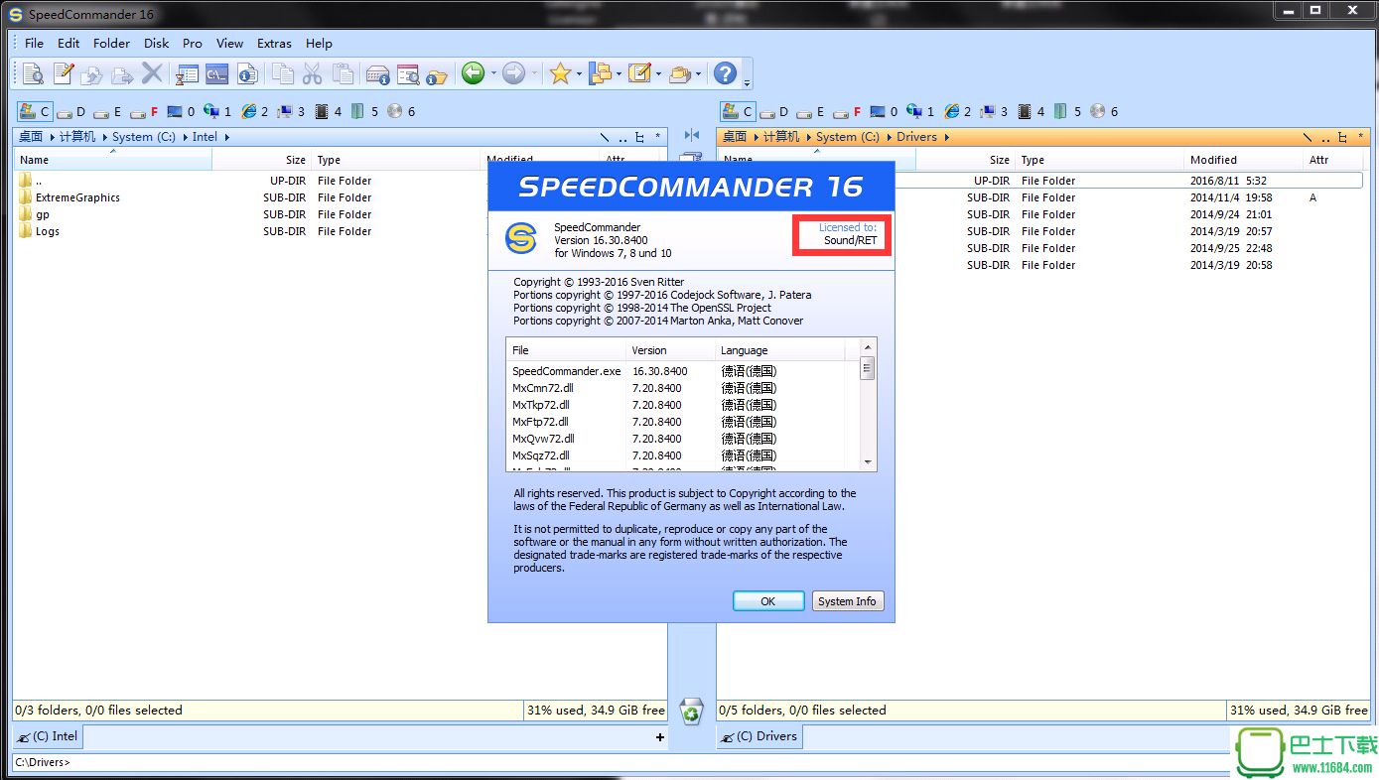Click Version column header in About list
The width and height of the screenshot is (1379, 780).
(x=670, y=350)
